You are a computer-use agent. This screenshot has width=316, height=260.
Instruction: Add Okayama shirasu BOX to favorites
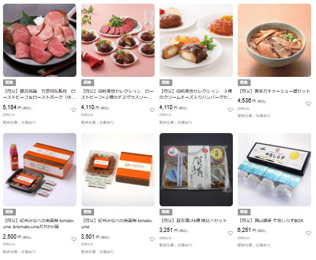pyautogui.click(x=309, y=233)
